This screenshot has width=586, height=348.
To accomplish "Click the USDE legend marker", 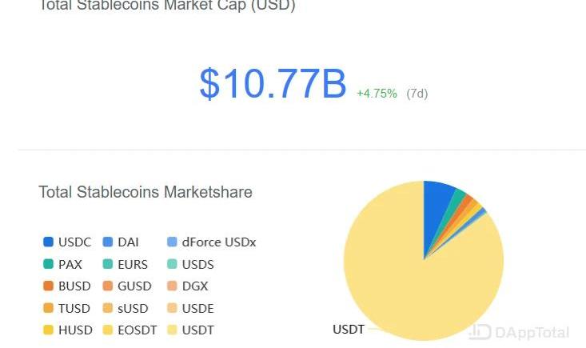I will [x=172, y=308].
